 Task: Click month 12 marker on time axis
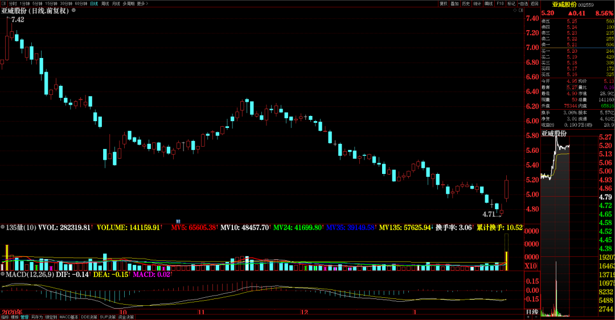[x=304, y=312]
